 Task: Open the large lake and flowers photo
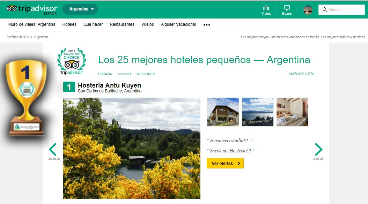132,148
